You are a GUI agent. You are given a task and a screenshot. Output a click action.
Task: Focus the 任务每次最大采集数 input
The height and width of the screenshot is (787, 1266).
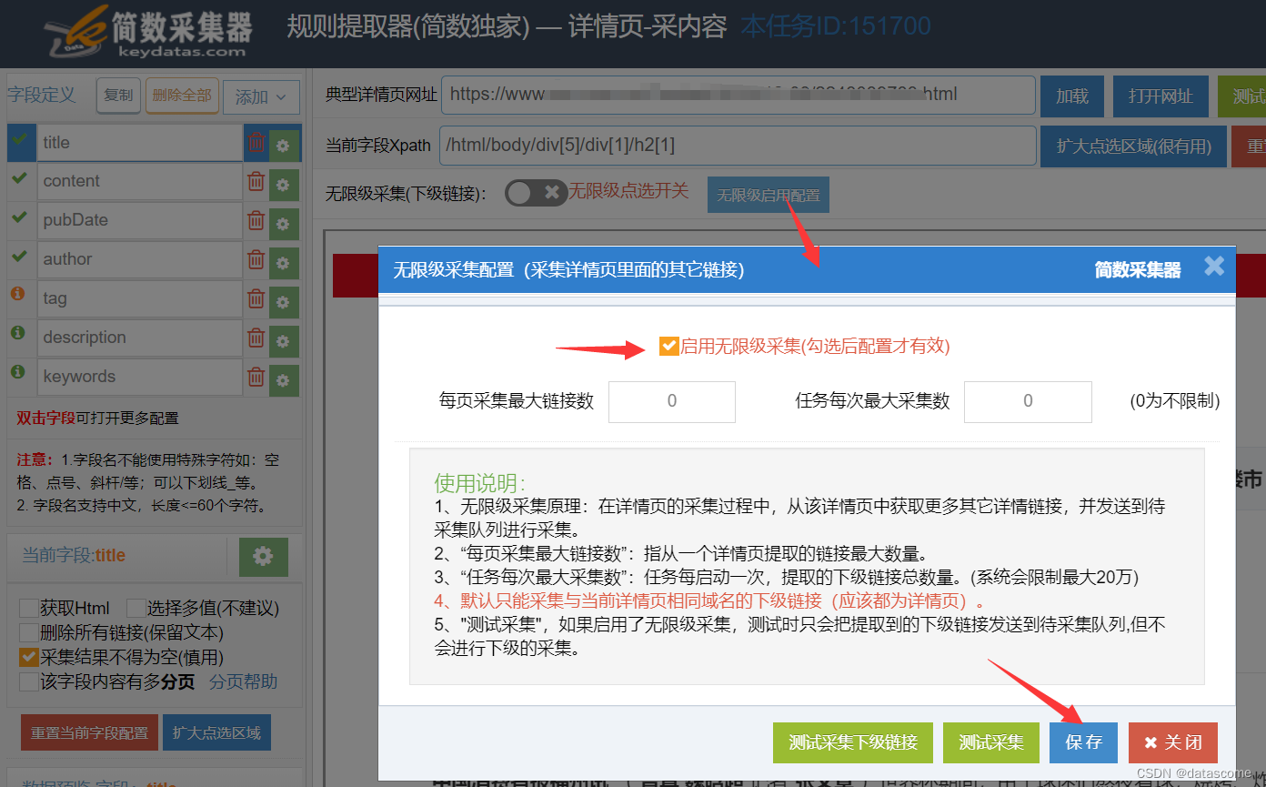point(1028,401)
